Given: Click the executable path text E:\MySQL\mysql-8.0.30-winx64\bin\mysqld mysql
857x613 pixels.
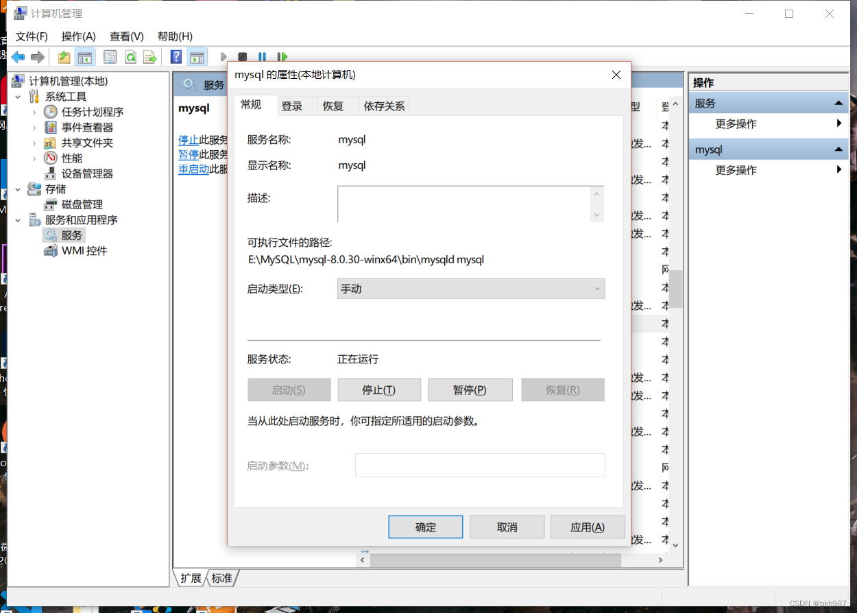Looking at the screenshot, I should (366, 260).
